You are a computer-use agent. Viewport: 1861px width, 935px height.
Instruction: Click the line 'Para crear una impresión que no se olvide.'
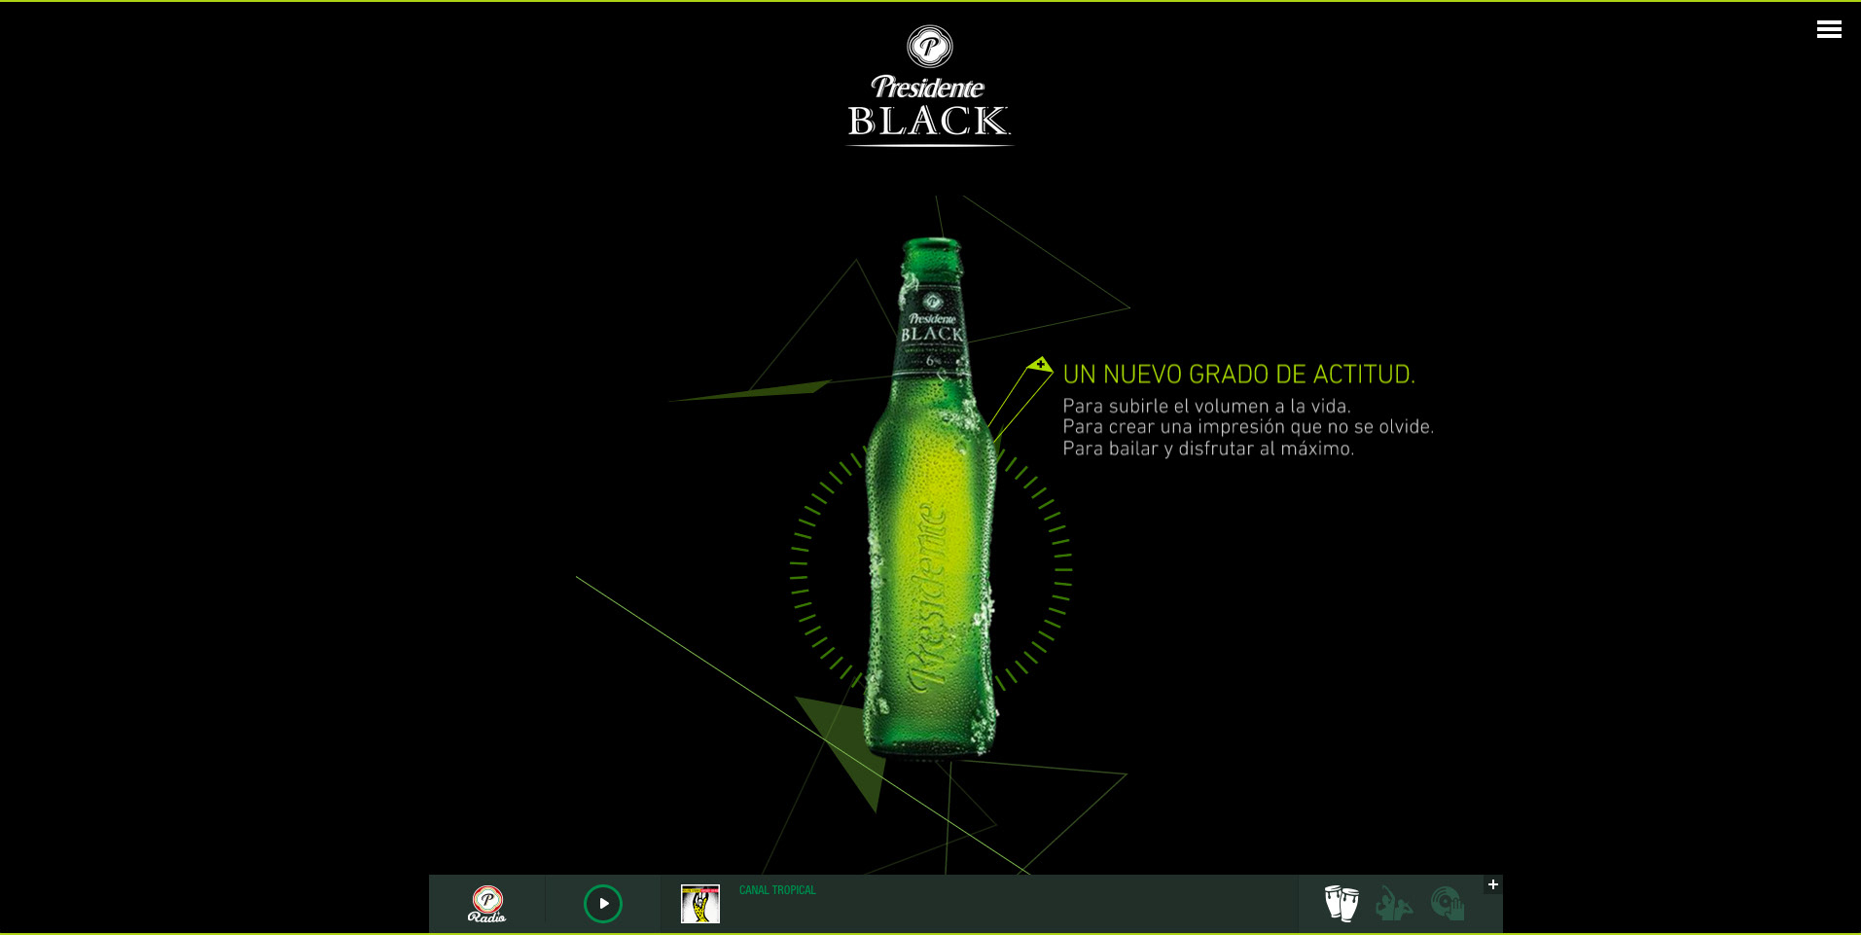point(1248,427)
